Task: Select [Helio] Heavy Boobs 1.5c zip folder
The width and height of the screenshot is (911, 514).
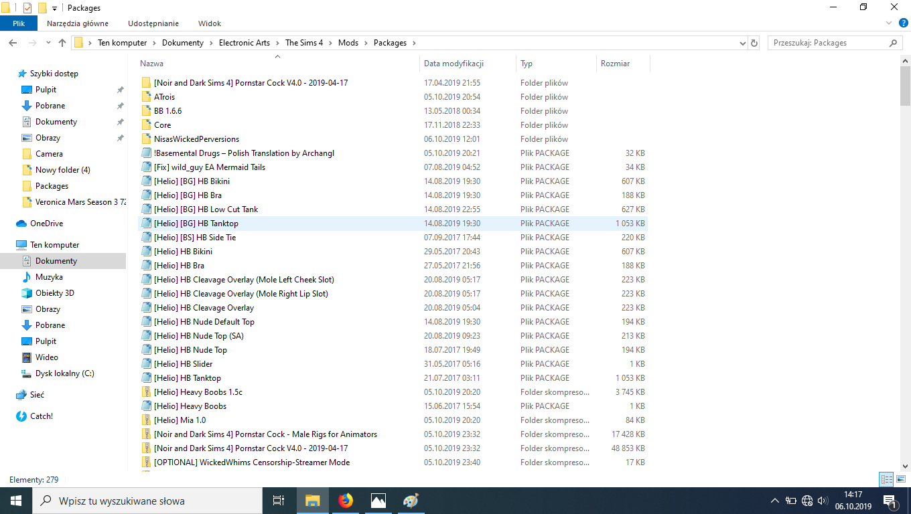Action: (198, 392)
